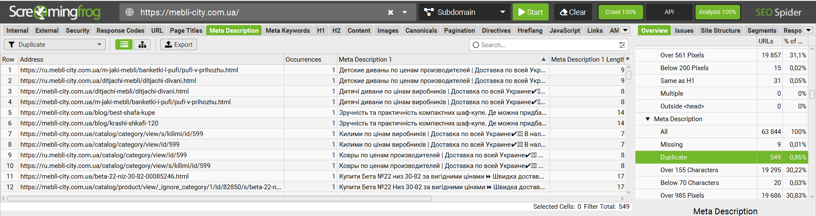Open the Page Titles tab
816x216 pixels.
click(x=186, y=31)
